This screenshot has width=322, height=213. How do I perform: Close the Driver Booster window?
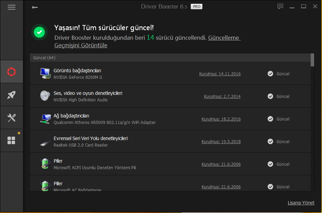click(315, 7)
